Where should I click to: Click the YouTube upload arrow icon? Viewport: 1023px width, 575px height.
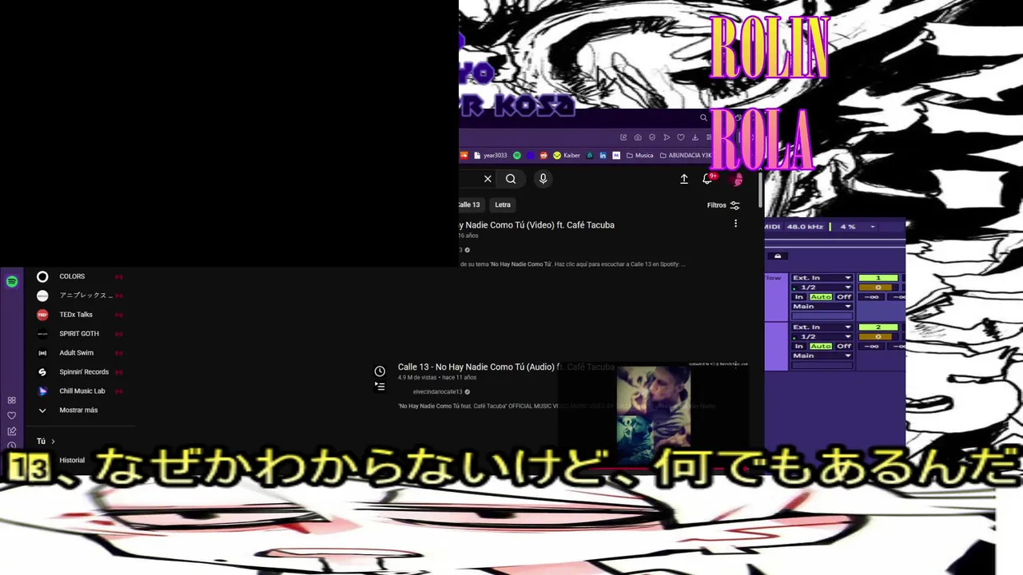[684, 179]
